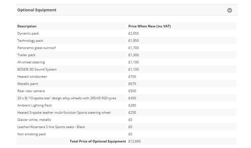Select the Ambient Lighting Pack entry
This screenshot has height=148, width=251.
tap(34, 105)
